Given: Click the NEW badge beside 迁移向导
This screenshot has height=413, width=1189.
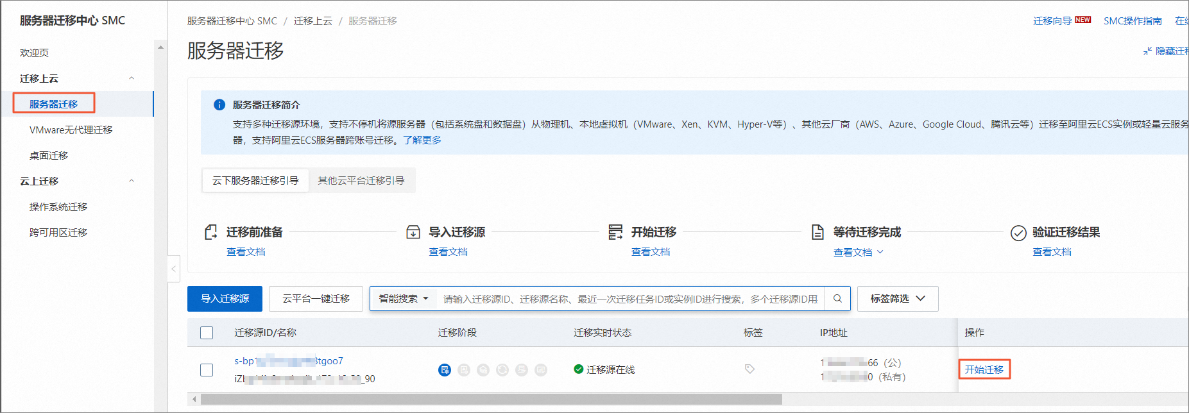Looking at the screenshot, I should 1083,20.
